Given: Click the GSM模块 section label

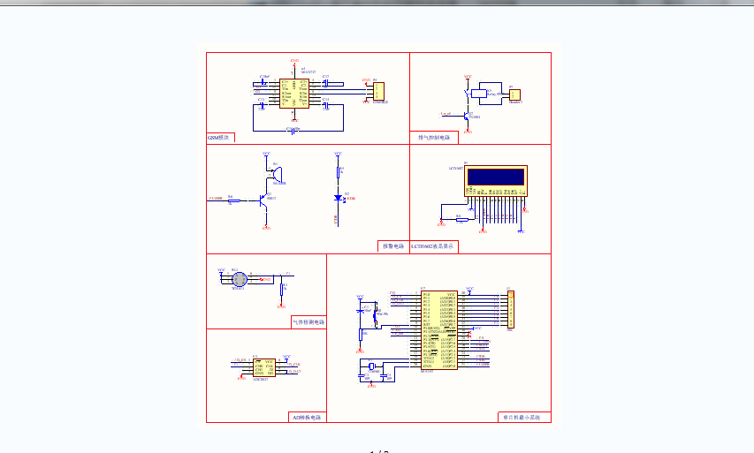Looking at the screenshot, I should [219, 138].
